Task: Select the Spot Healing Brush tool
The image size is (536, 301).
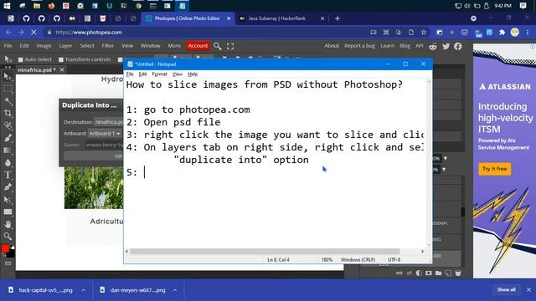Action: click(8, 125)
